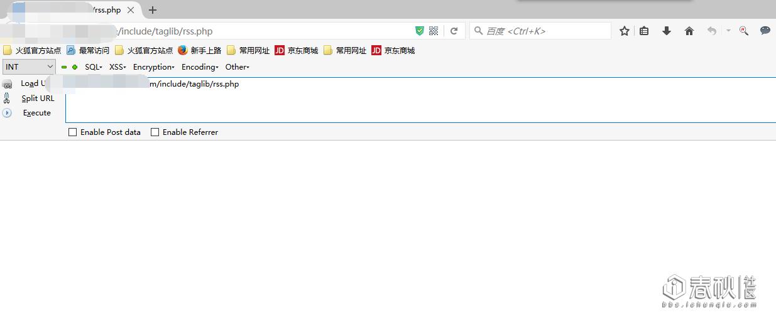Image resolution: width=776 pixels, height=325 pixels.
Task: Click the Execute play icon
Action: pyautogui.click(x=7, y=113)
